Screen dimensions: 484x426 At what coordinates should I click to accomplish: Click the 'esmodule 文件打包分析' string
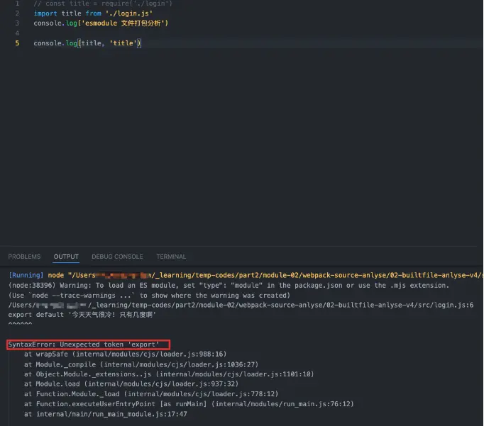(127, 23)
